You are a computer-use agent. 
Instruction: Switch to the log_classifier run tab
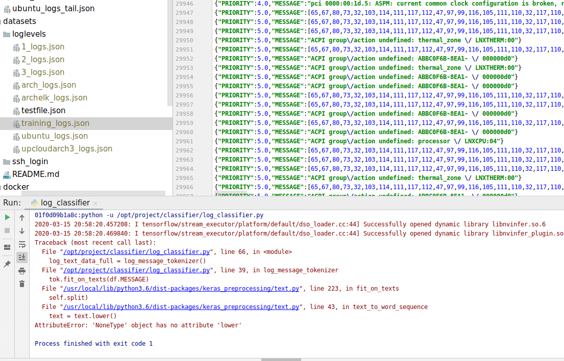[64, 202]
